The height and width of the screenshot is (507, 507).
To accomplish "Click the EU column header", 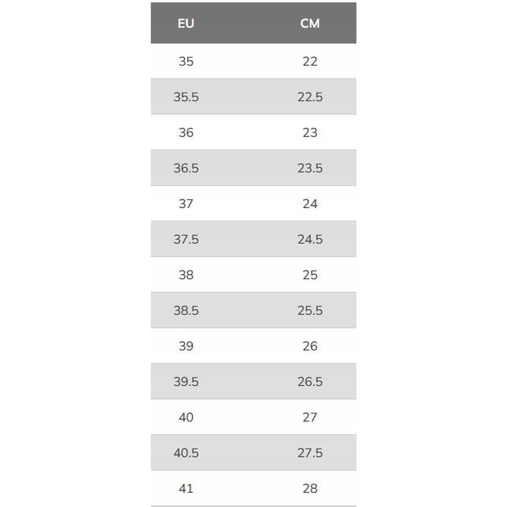I will pos(186,24).
